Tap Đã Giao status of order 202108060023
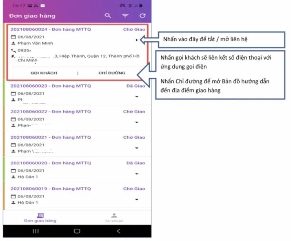The height and width of the screenshot is (241, 291). (x=136, y=86)
